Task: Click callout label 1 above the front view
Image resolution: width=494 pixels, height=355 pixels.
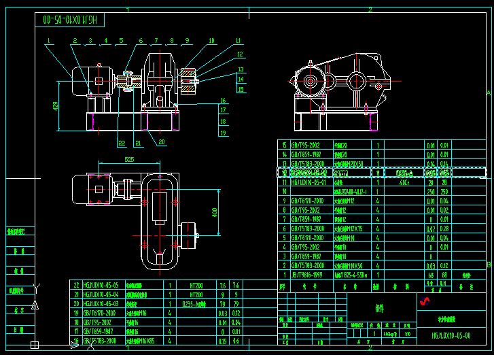Action: point(49,40)
